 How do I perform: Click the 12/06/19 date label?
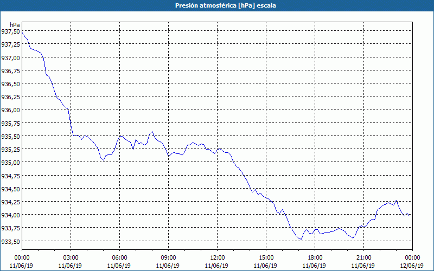412,266
